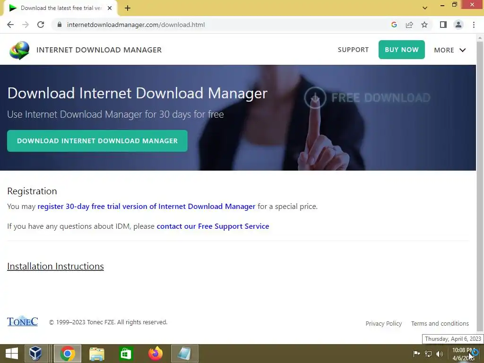Click the INTERNET DOWNLOAD MANAGER site title

pyautogui.click(x=99, y=50)
